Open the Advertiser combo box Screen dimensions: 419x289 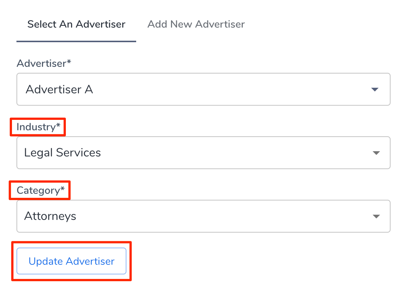pyautogui.click(x=204, y=89)
